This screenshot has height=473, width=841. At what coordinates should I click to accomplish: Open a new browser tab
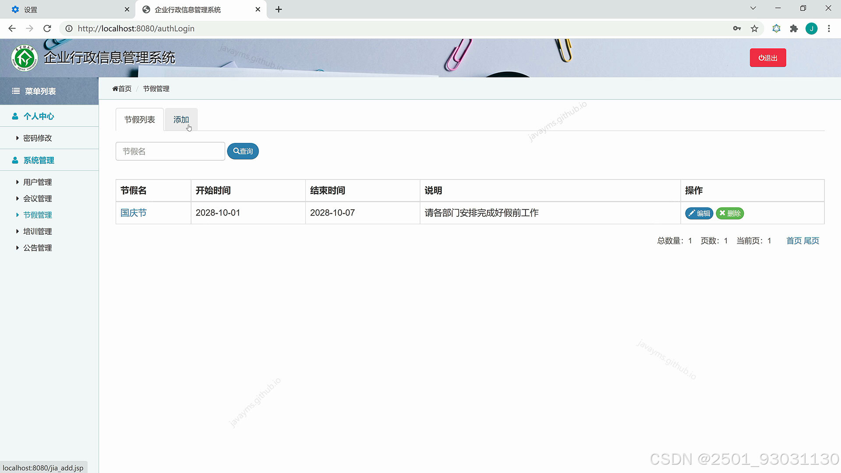coord(279,9)
